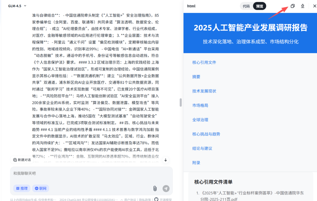Screen dimensions: 317x201
Task: Expand the footer chevron beside 用户协议
Action: 122,199
